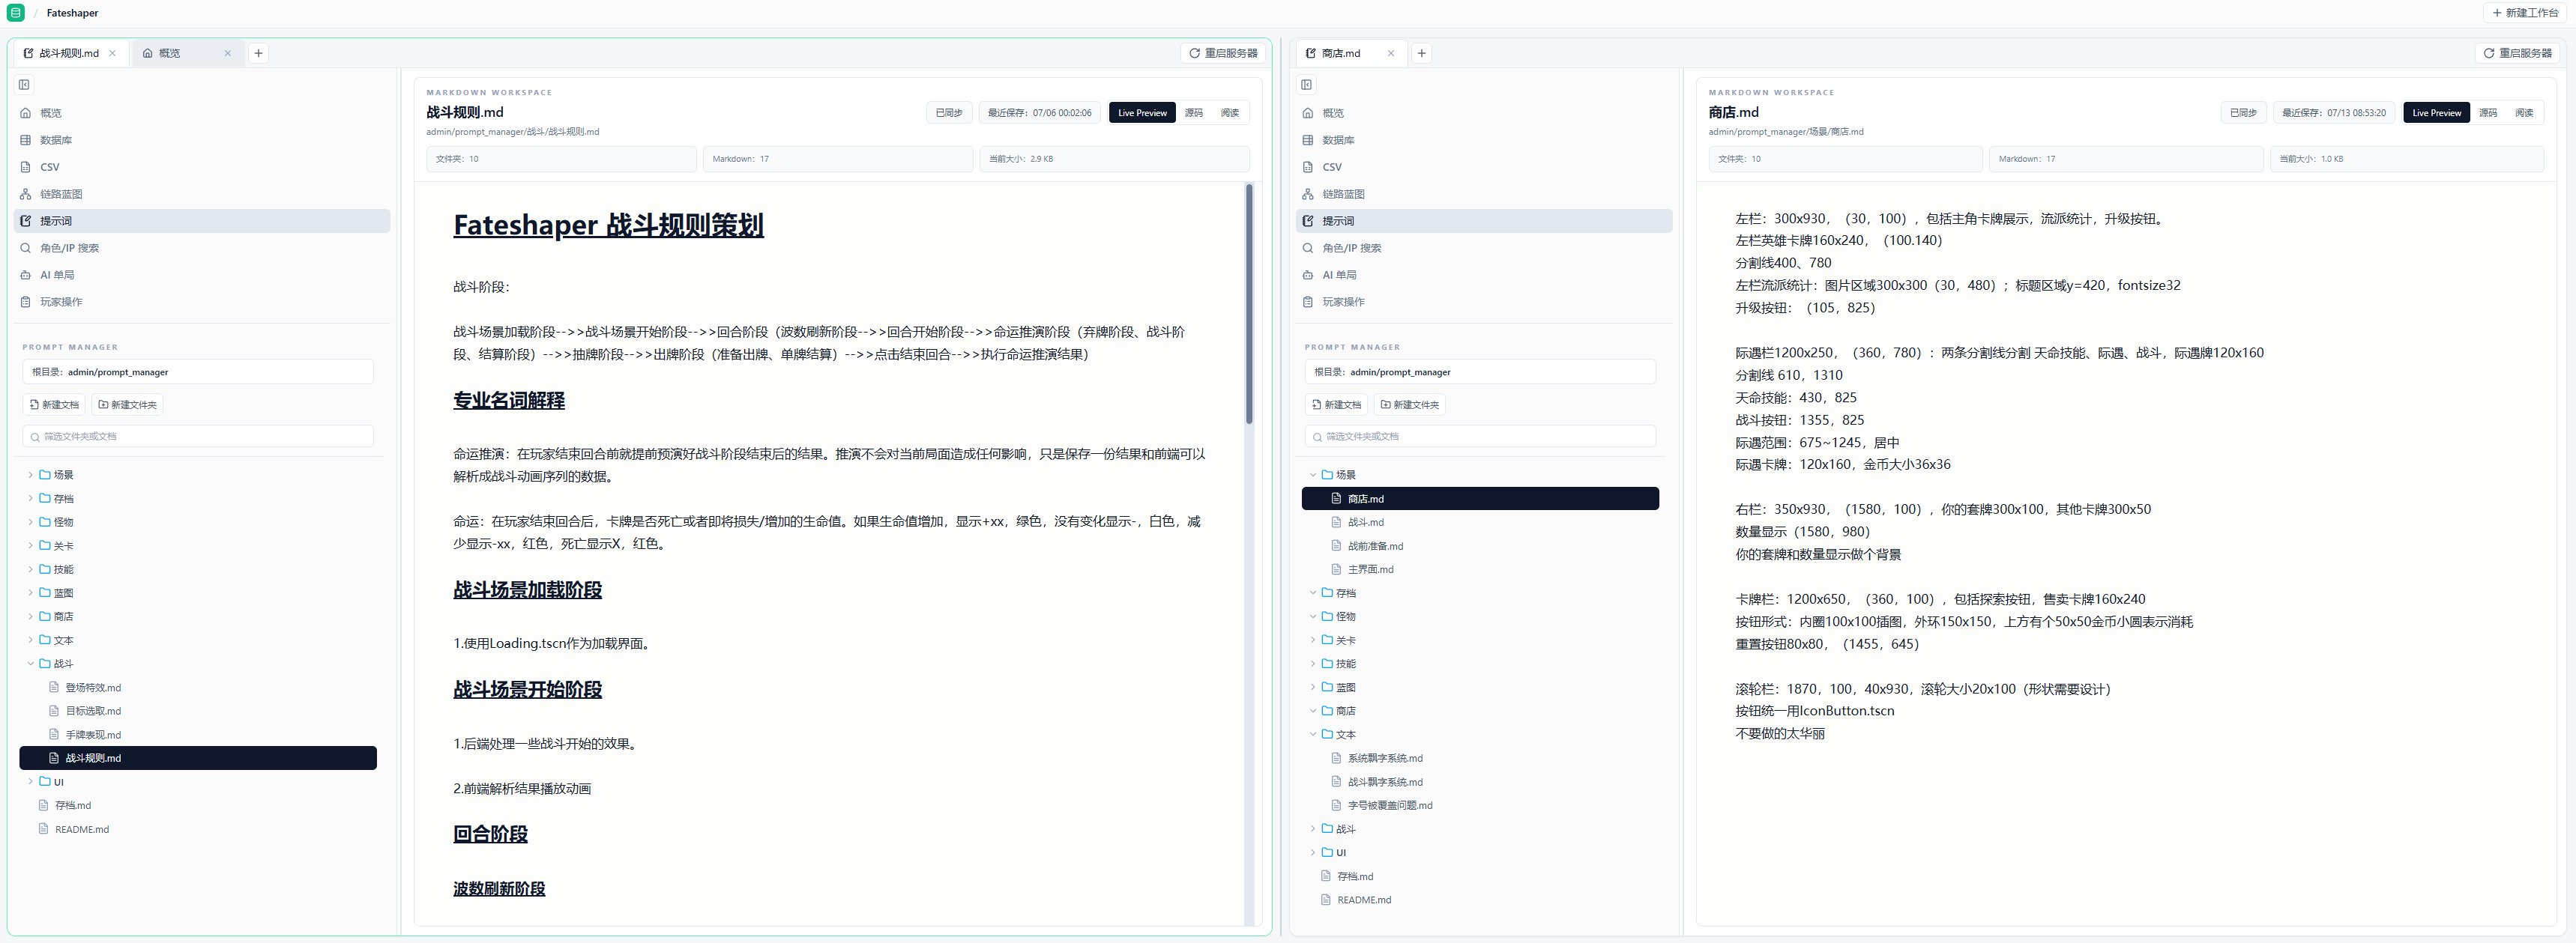2576x943 pixels.
Task: Collapse right pane sidebar toggle icon
Action: (1306, 85)
